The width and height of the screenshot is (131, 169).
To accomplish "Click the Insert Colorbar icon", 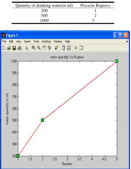I will coord(63,48).
